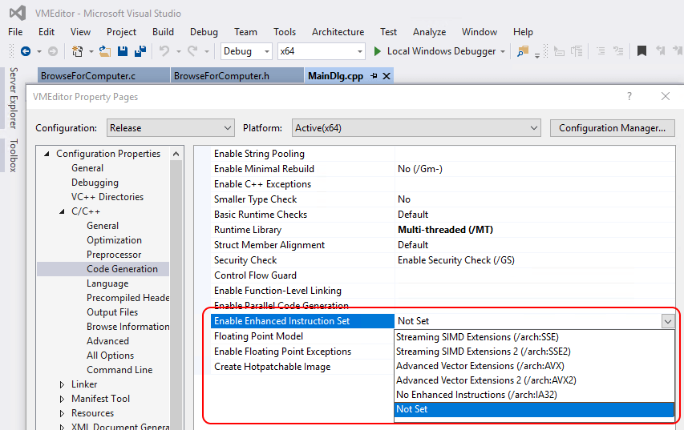The width and height of the screenshot is (684, 430).
Task: Click the Find in Files toolbar icon
Action: [x=522, y=51]
